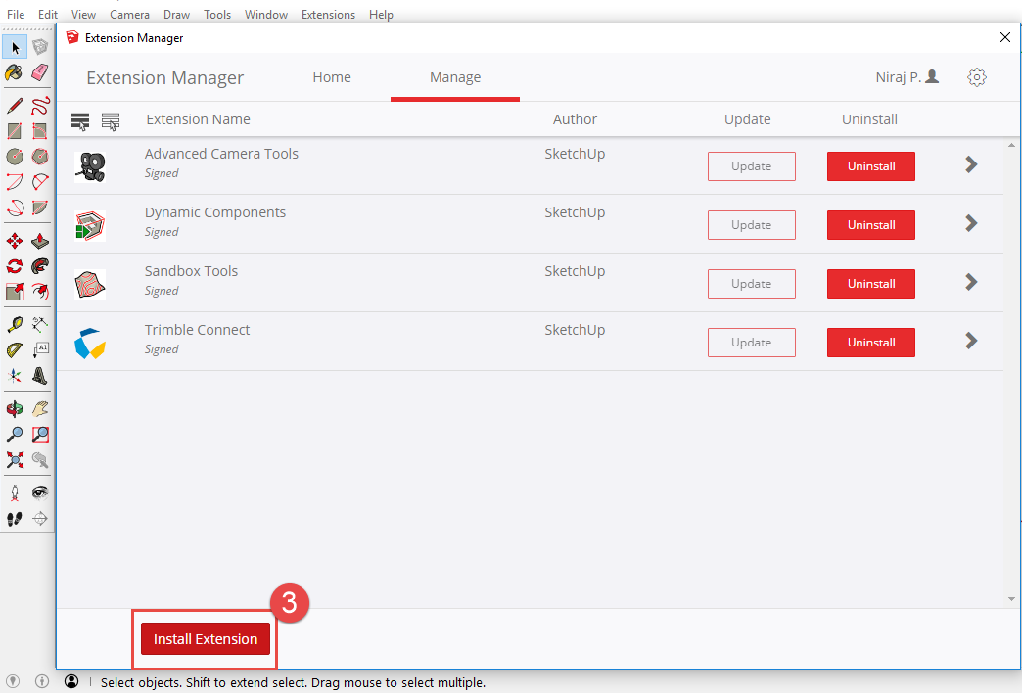This screenshot has width=1022, height=693.
Task: Switch to the Home tab
Action: (x=332, y=77)
